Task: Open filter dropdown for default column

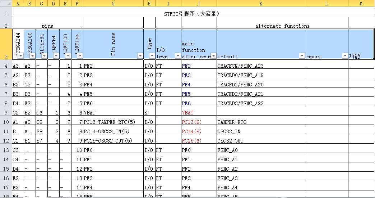Action: pos(302,56)
